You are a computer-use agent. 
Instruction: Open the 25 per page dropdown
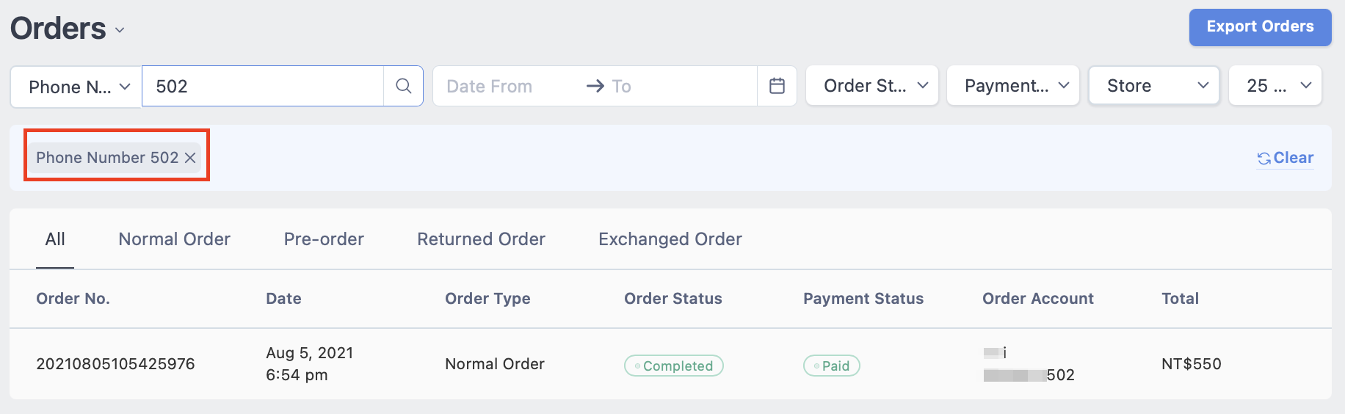tap(1275, 86)
